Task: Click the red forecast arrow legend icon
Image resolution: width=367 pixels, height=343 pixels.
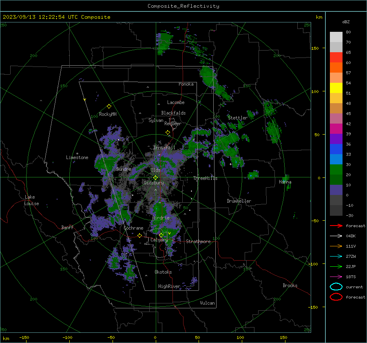Action: [x=336, y=226]
